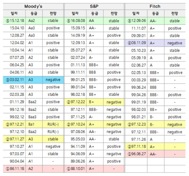The height and width of the screenshot is (176, 189).
Task: Select Moody's date cell 15.12.18
Action: tap(14, 21)
